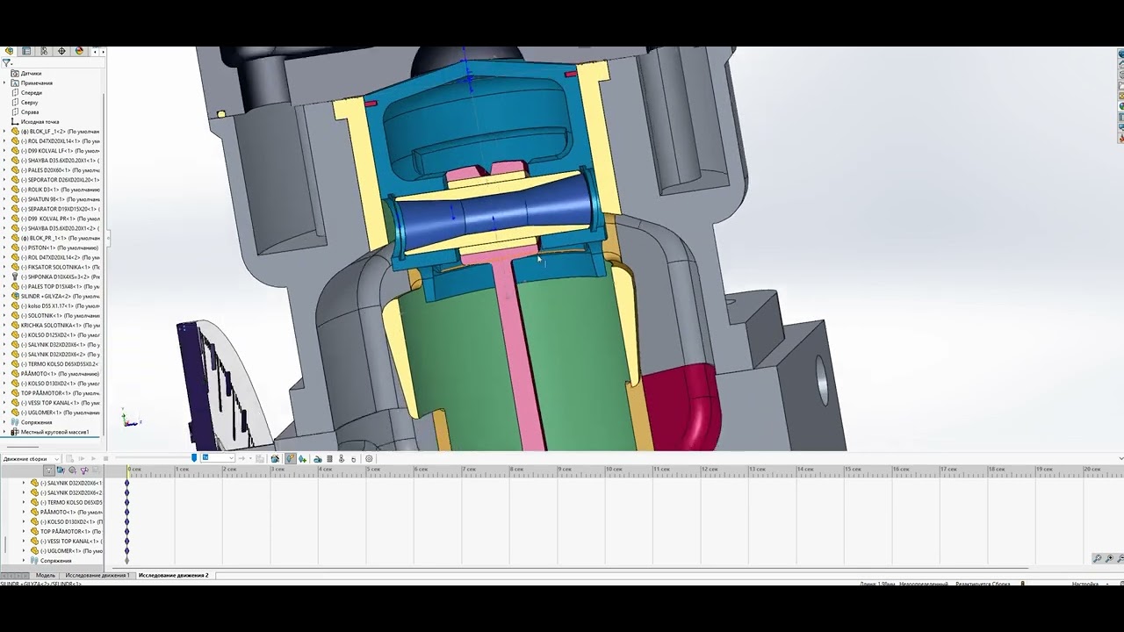The height and width of the screenshot is (632, 1124).
Task: Click the Add/Update Key icon
Action: click(303, 458)
